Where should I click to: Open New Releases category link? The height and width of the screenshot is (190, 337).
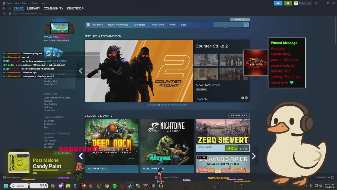click(51, 141)
